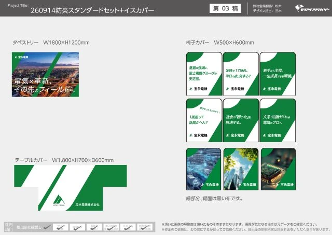Screen dimensions: 332x235
Task: Click the 宝永電機 logo on the 安定感 chair cover
Action: tap(198, 89)
